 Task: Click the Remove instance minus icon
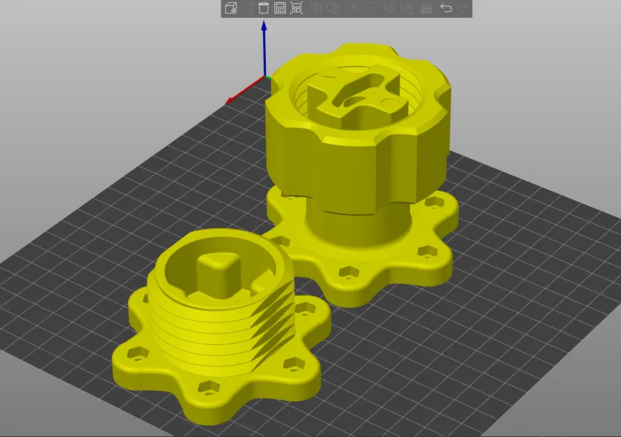369,8
